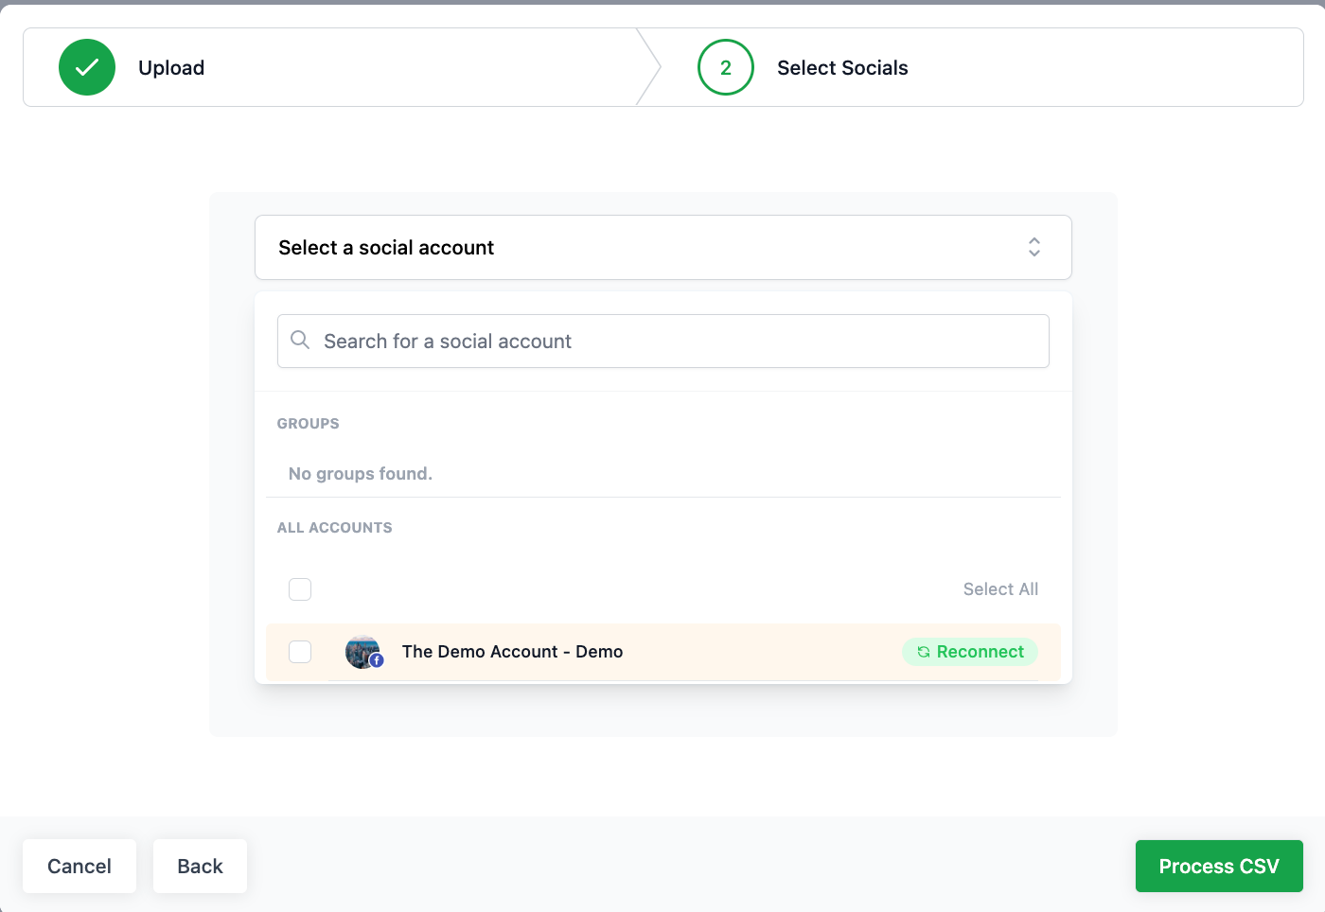Click the Select All text link
Screen dimensions: 1325x912
point(1000,589)
